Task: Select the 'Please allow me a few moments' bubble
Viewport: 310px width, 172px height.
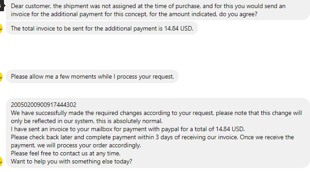Action: pyautogui.click(x=92, y=76)
